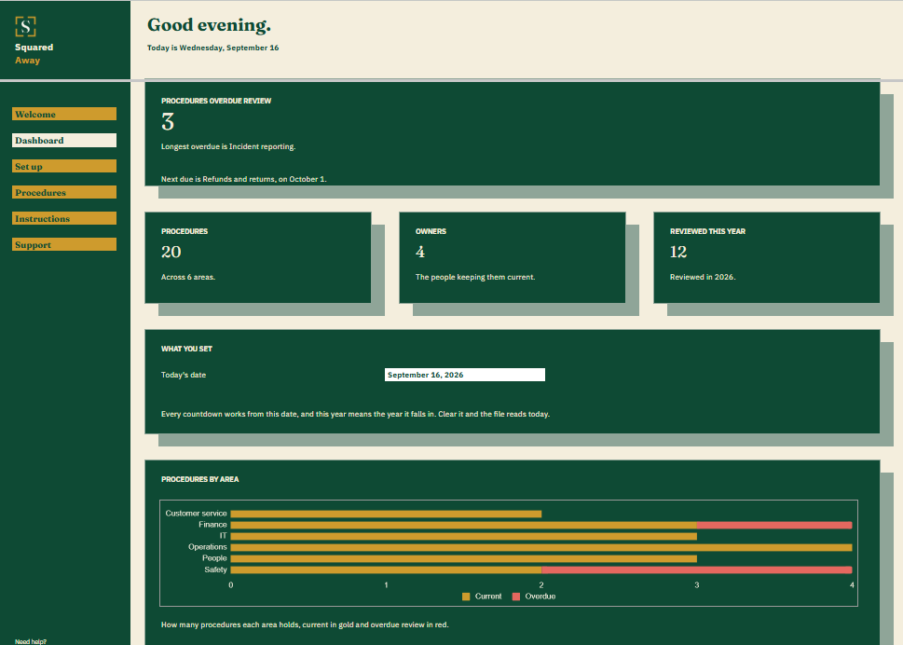The width and height of the screenshot is (903, 645).
Task: Open the Procedures section
Action: tap(64, 192)
